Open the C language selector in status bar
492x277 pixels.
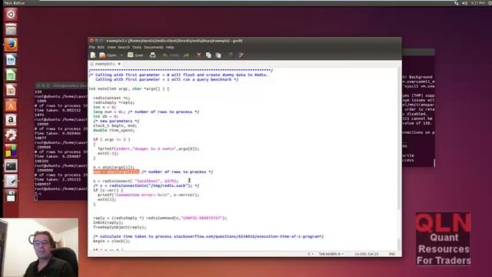[x=311, y=254]
